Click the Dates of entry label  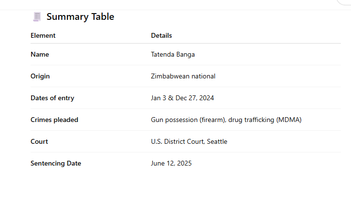click(52, 98)
